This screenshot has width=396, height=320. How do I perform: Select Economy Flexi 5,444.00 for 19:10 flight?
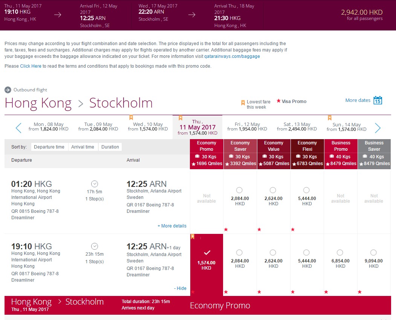(x=307, y=253)
